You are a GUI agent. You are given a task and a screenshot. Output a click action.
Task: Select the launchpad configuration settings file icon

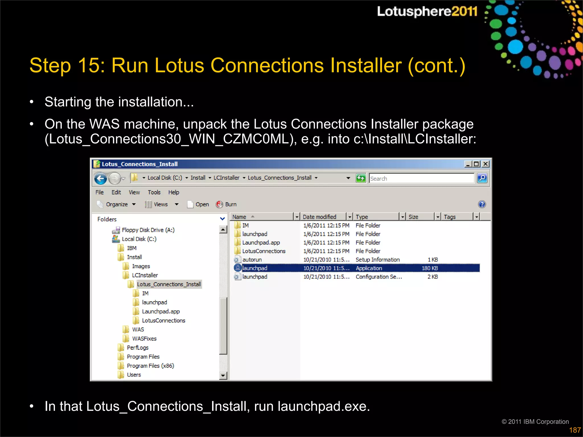pyautogui.click(x=237, y=277)
